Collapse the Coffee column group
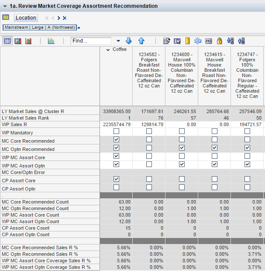Screen dimensions: 265x271 pos(108,50)
